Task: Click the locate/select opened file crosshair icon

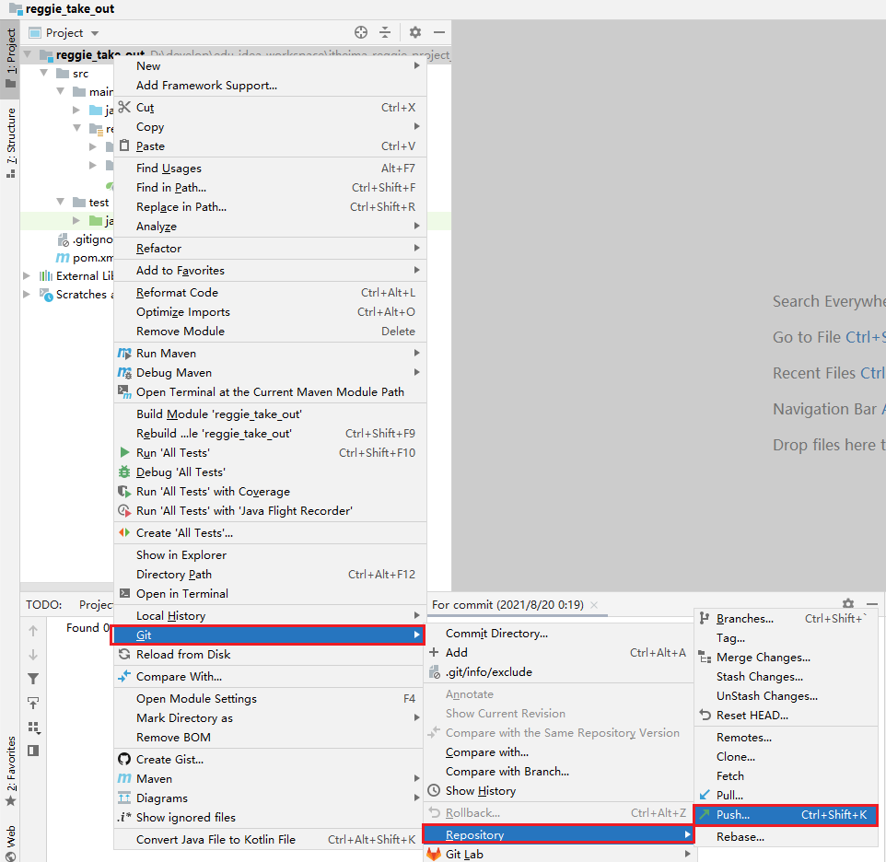Action: coord(361,32)
